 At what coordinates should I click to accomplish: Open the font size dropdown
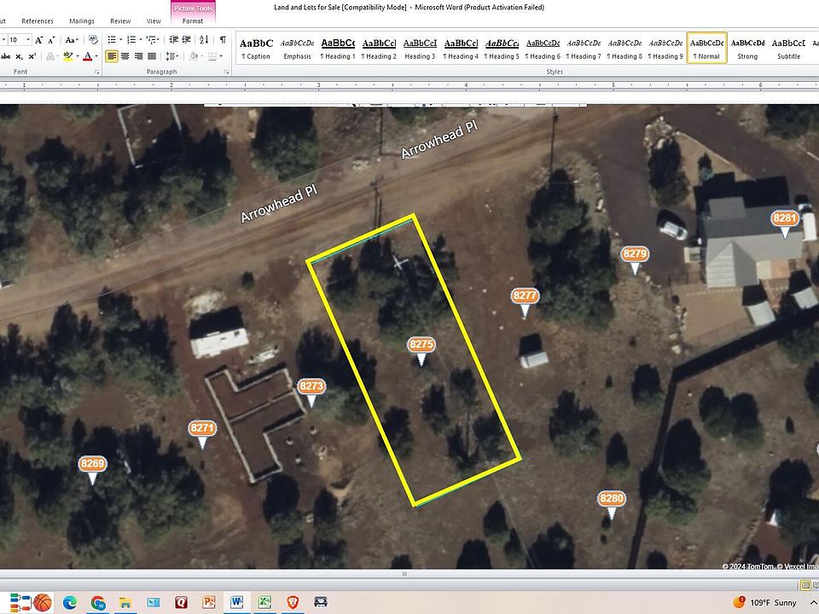(27, 40)
